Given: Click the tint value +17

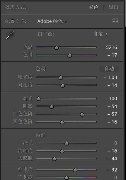Looking at the screenshot, I should pos(112,55).
